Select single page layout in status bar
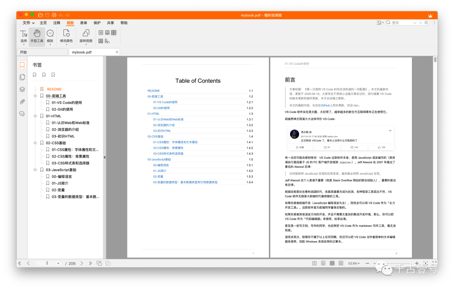 tap(314, 263)
